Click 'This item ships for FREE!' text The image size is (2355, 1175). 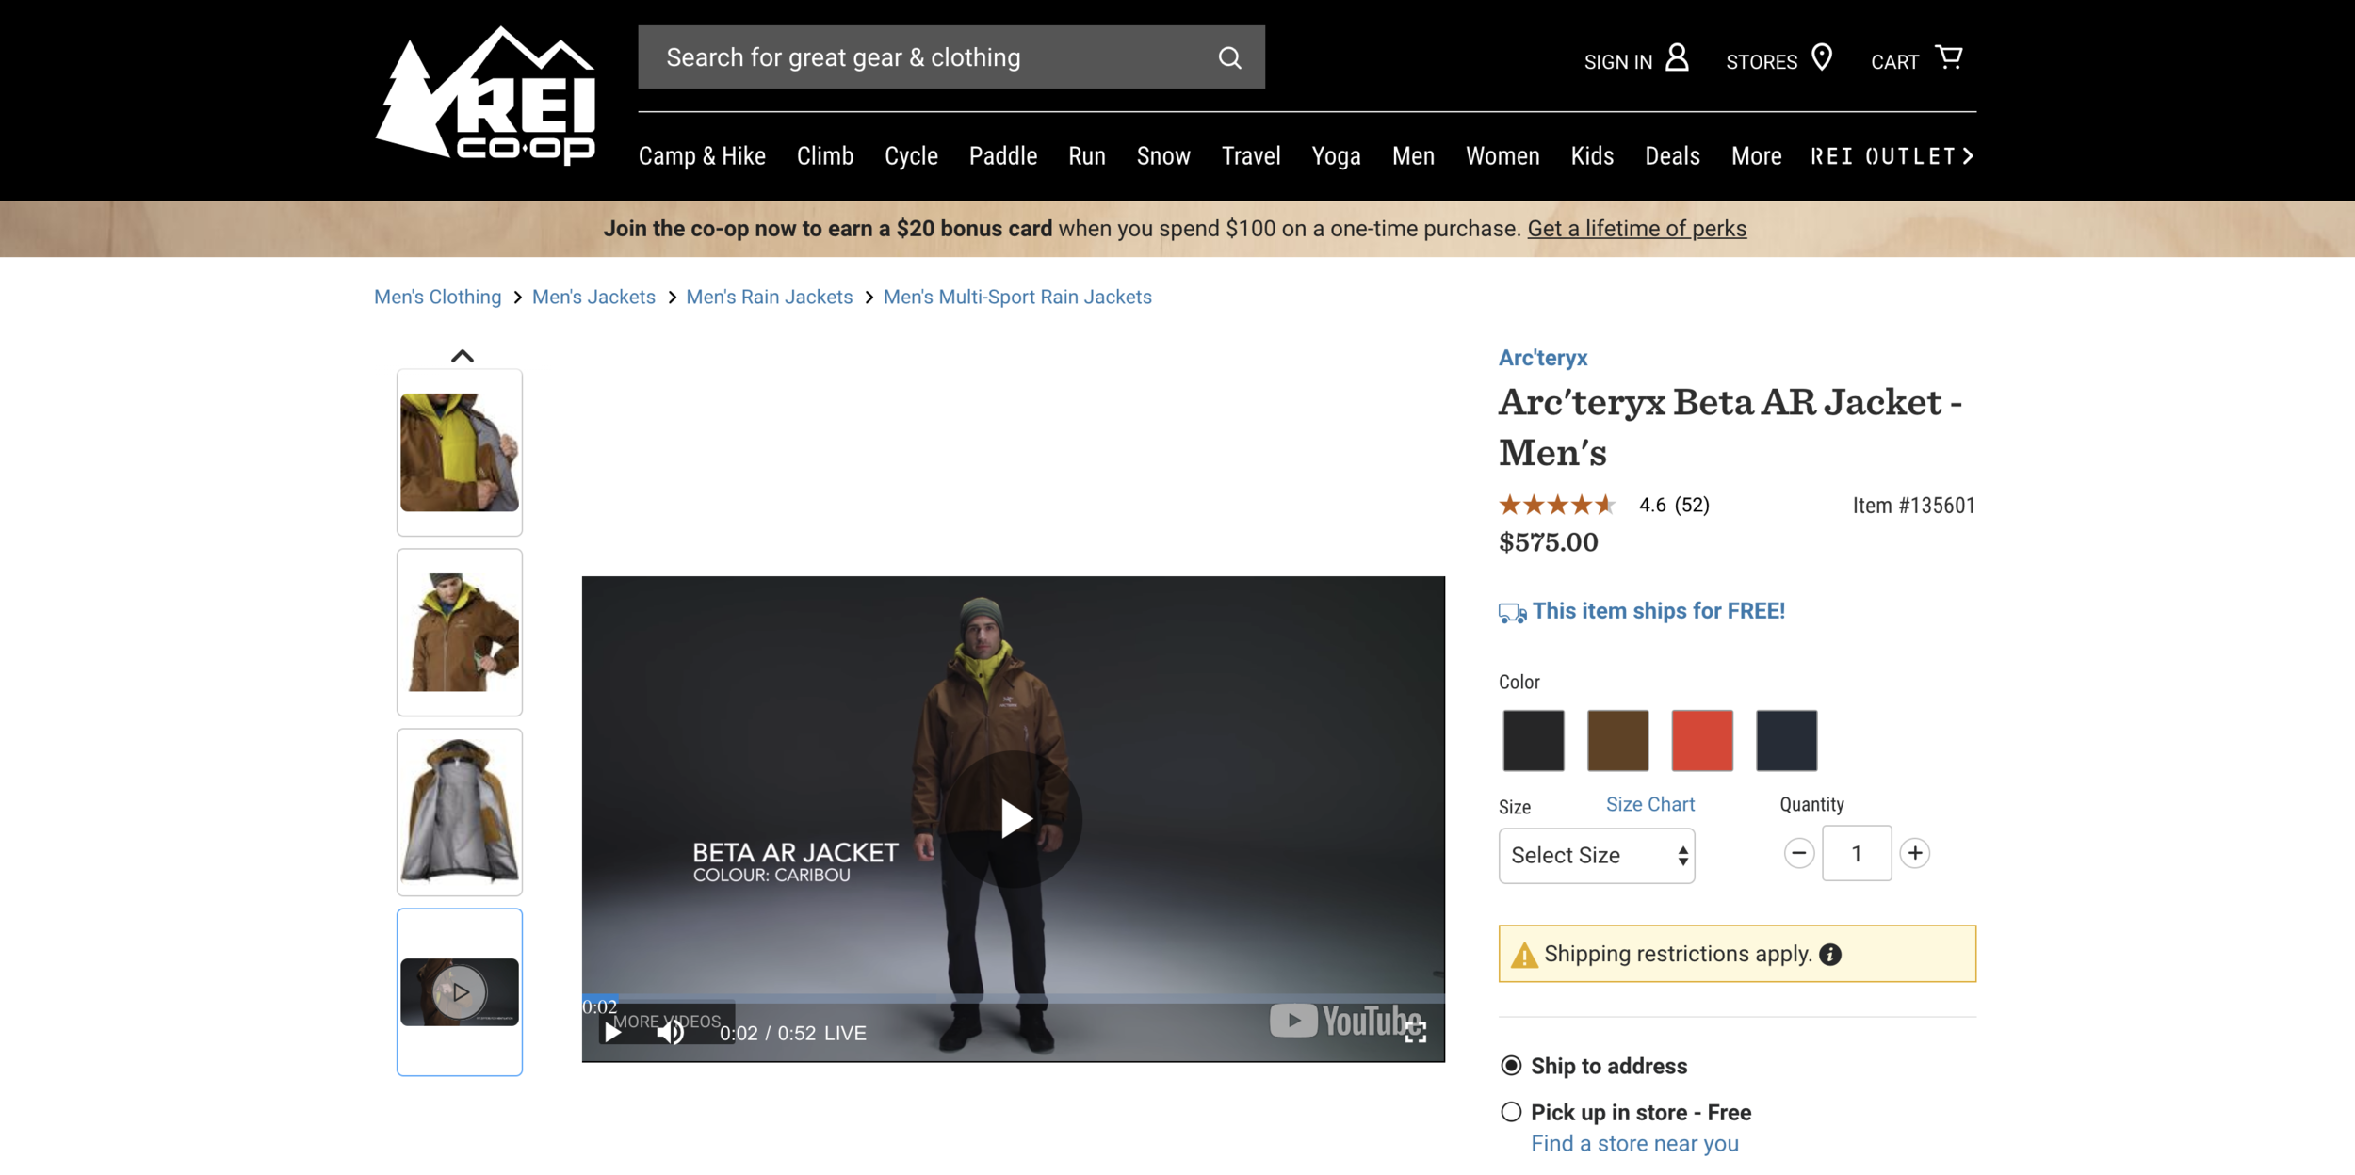(1658, 611)
